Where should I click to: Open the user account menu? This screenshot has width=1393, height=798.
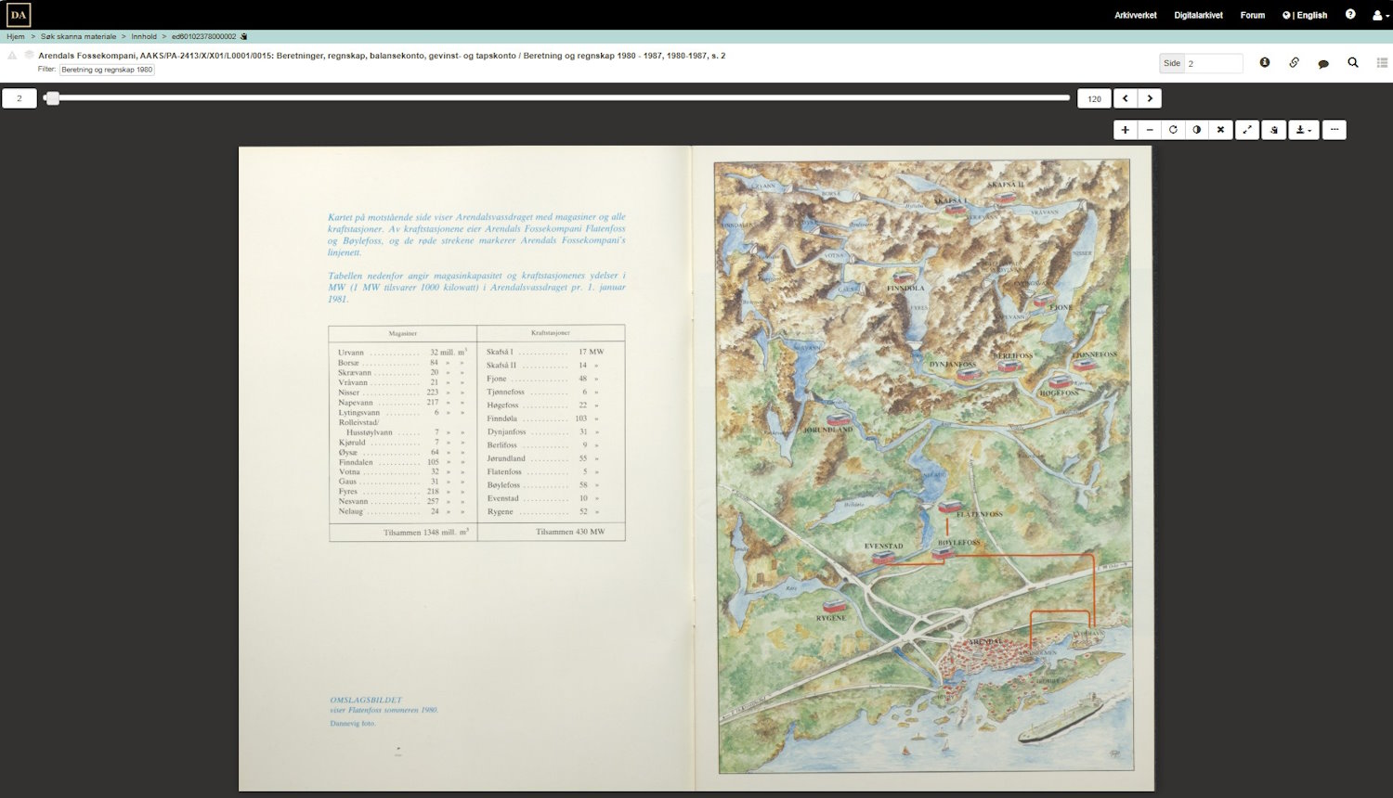click(1380, 15)
